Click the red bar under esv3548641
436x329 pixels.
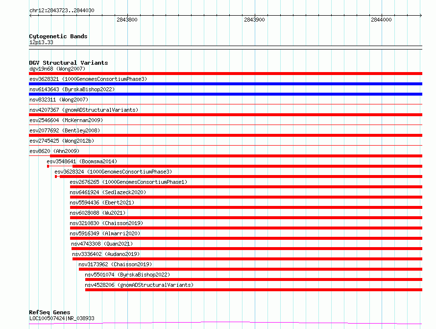pos(247,166)
